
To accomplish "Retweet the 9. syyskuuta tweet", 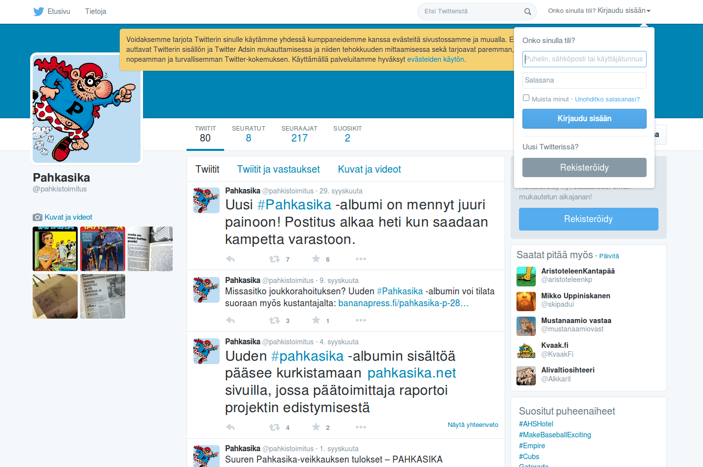I will (x=275, y=320).
